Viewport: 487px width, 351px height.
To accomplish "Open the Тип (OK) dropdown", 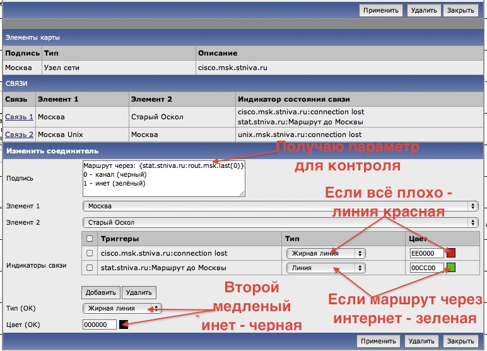I will coord(122,308).
